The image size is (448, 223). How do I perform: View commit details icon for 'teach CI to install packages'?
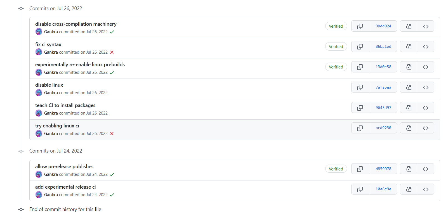coord(408,107)
